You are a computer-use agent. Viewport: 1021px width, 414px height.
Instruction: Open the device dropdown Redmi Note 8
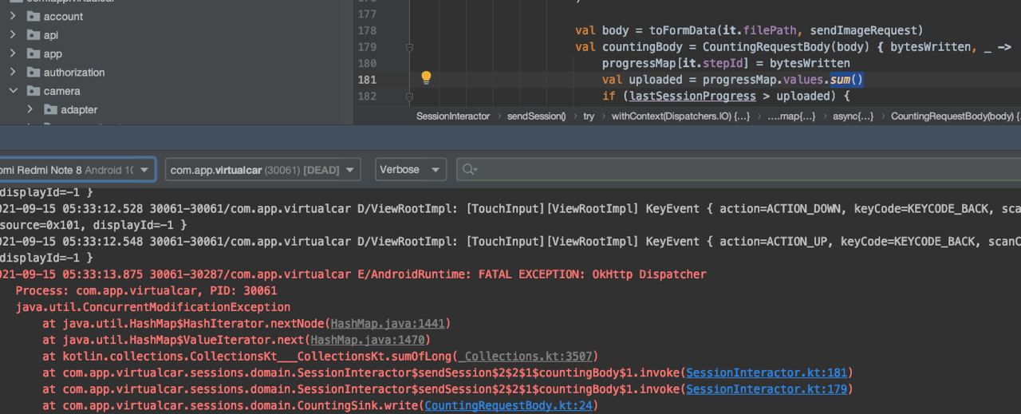point(77,170)
